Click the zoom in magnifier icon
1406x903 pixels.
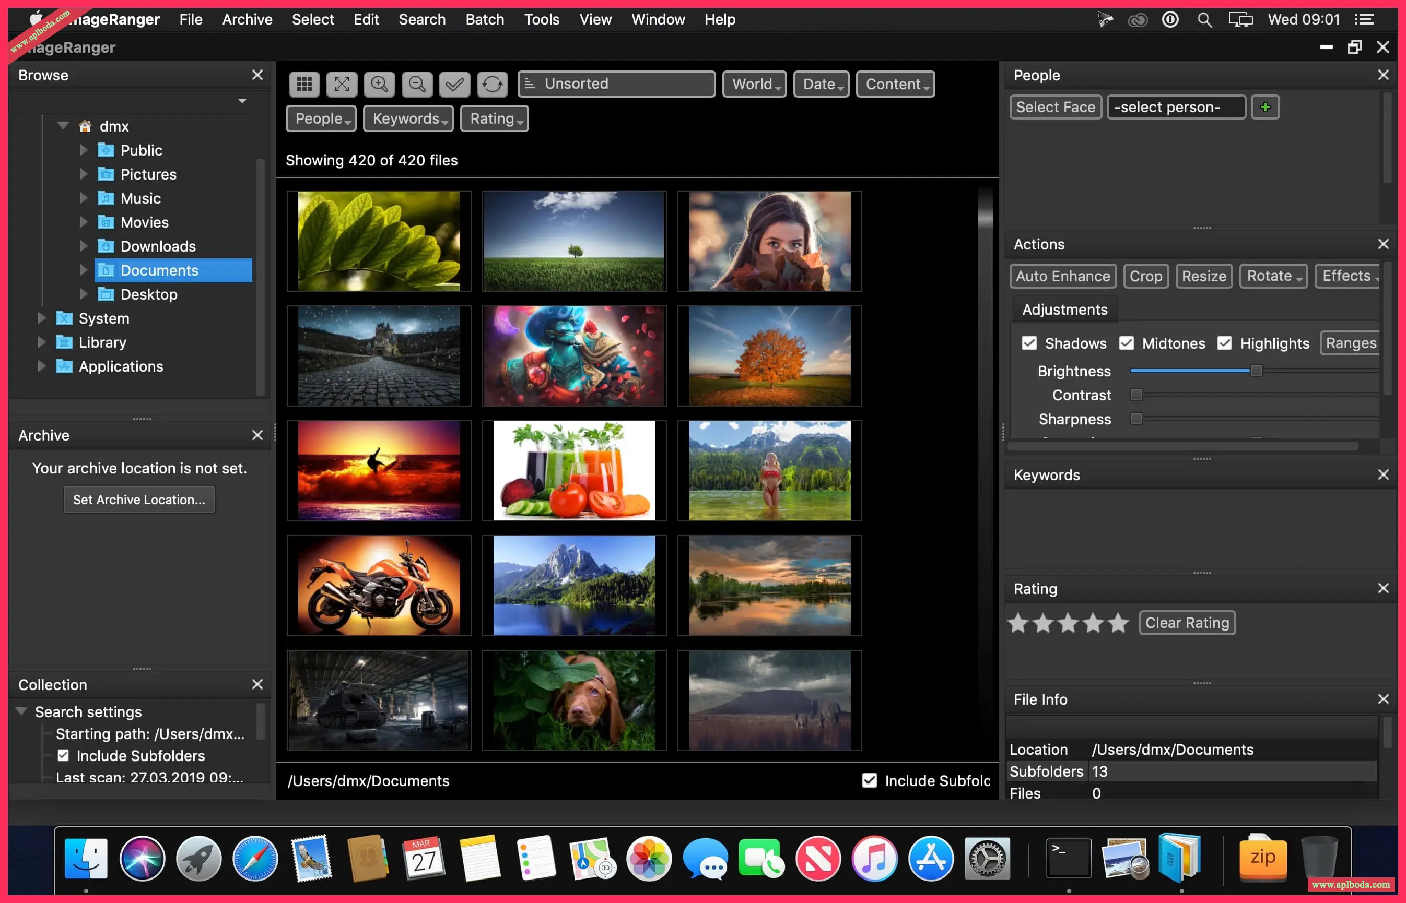[x=379, y=84]
